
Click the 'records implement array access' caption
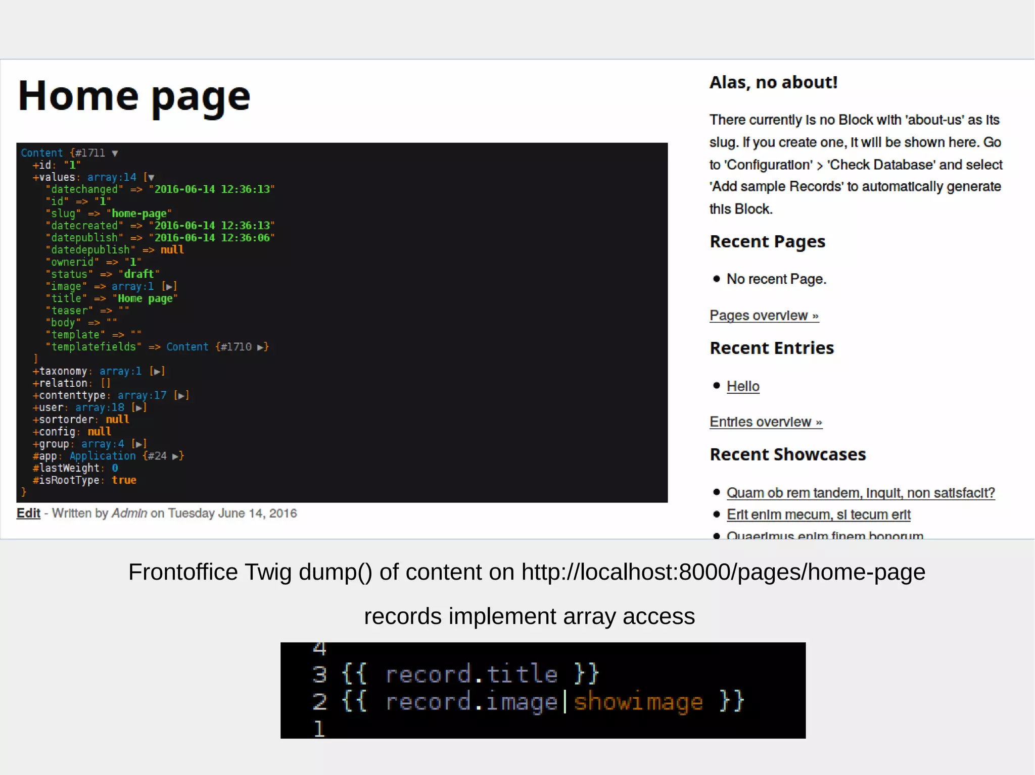pyautogui.click(x=530, y=616)
